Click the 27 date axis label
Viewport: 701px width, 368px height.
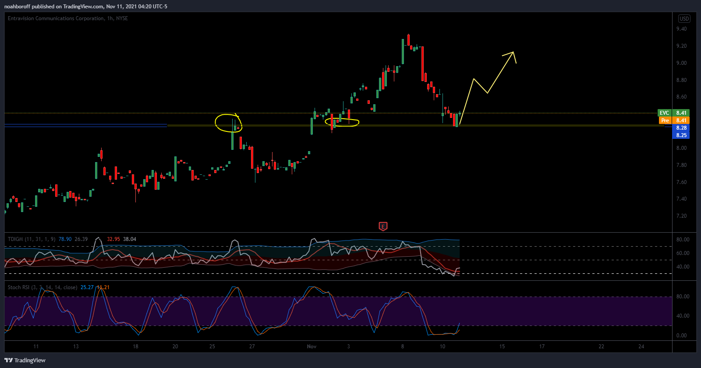[x=252, y=347]
